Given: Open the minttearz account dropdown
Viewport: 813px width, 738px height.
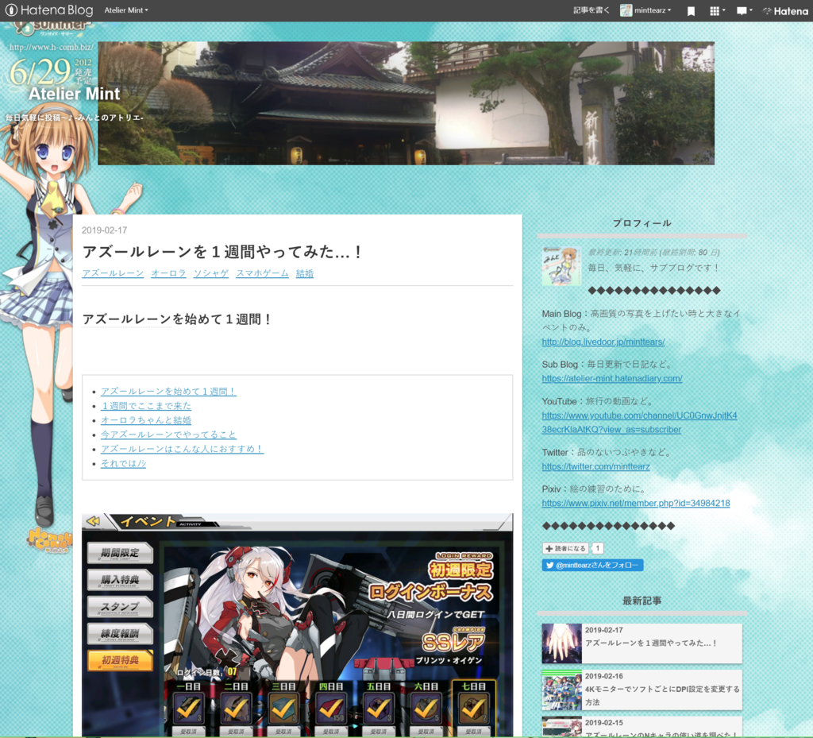Looking at the screenshot, I should pyautogui.click(x=653, y=10).
